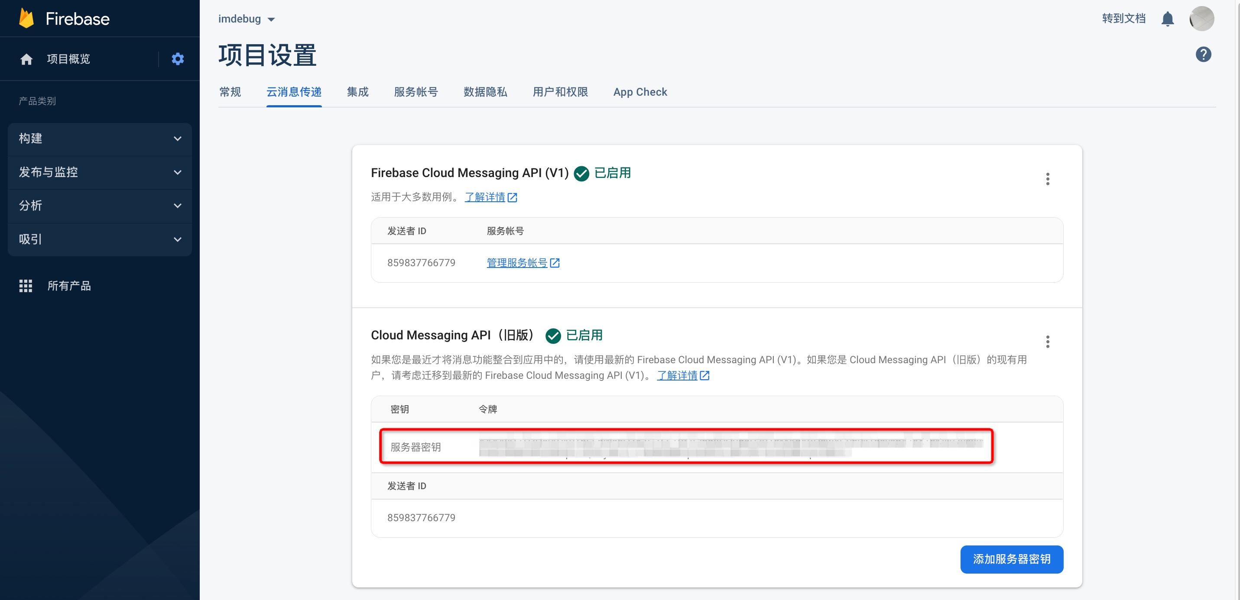This screenshot has height=600, width=1240.
Task: Open the more options menu for FCM API V1
Action: point(1048,179)
